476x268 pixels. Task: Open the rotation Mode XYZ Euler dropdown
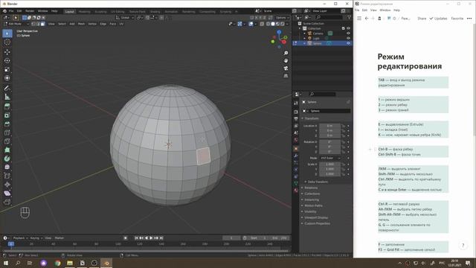pos(330,158)
